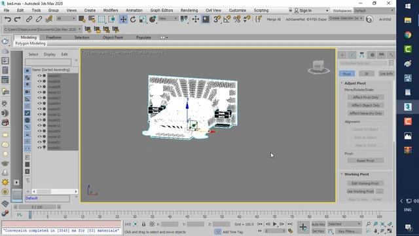Toggle Display Cameras filter in Scene Explorer
This screenshot has width=419, height=236.
pos(27,92)
